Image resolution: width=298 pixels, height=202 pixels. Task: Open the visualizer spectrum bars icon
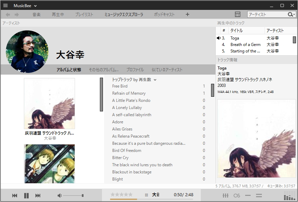[289, 196]
